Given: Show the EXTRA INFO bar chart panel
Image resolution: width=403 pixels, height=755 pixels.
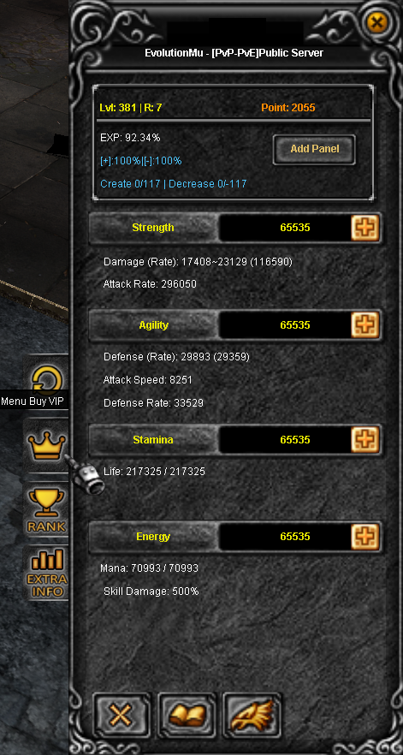Looking at the screenshot, I should tap(47, 573).
